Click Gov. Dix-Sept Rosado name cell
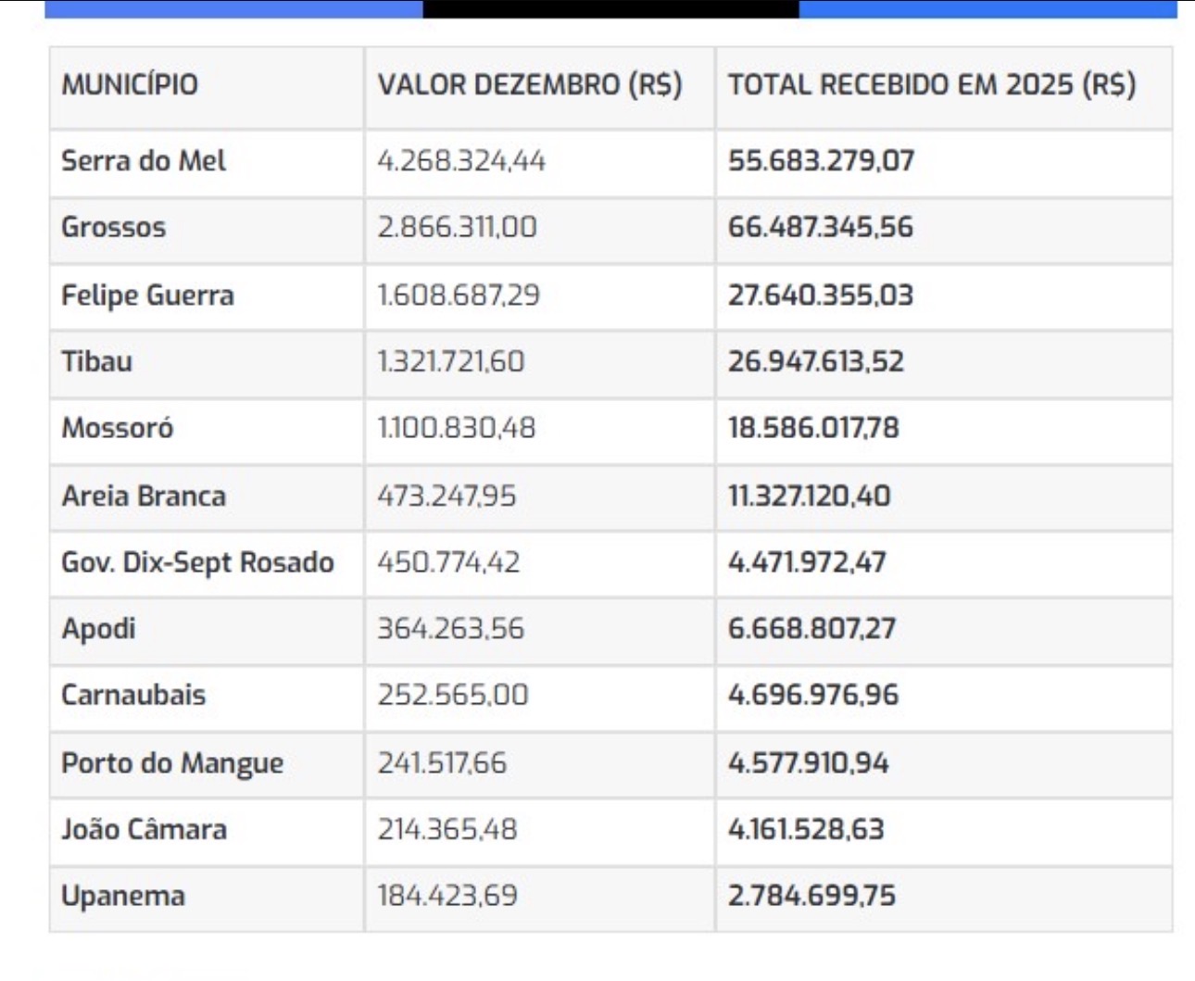 point(197,562)
